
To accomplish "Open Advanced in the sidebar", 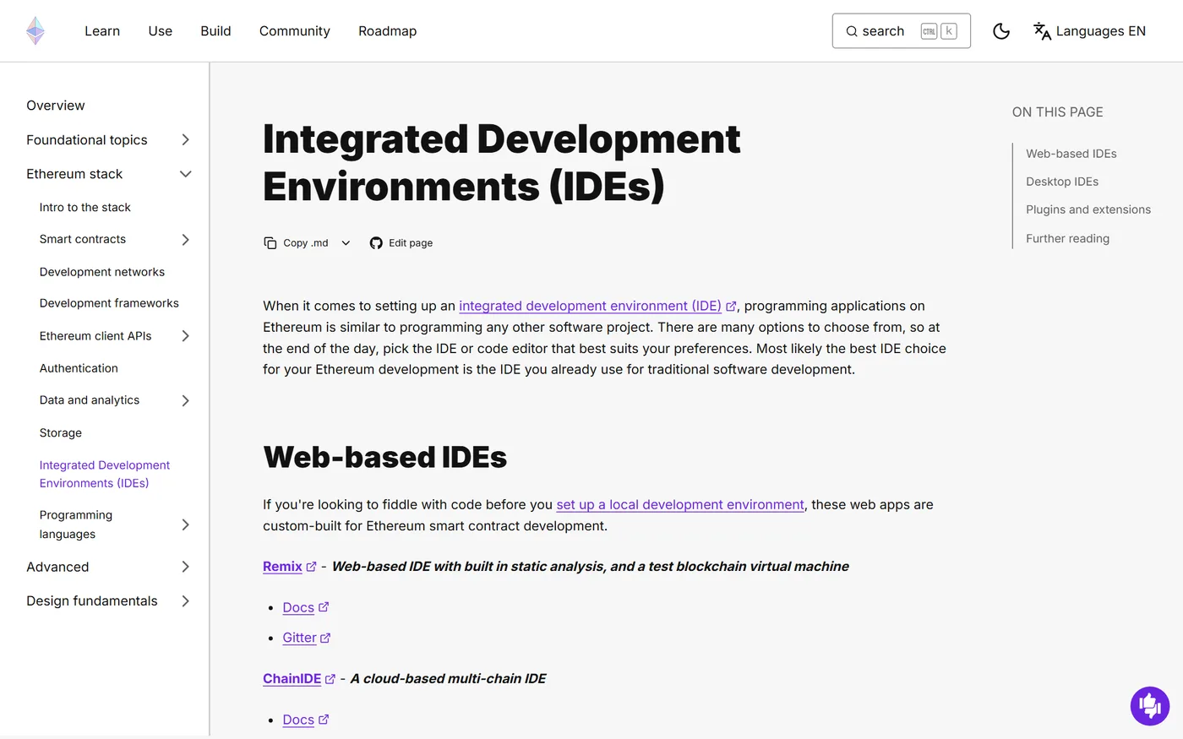I will click(x=57, y=567).
